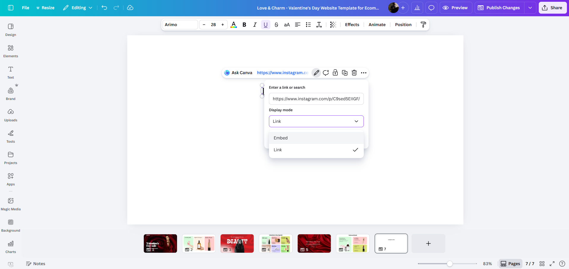Screen dimensions: 569x269
Task: Toggle bold text formatting
Action: tap(244, 25)
